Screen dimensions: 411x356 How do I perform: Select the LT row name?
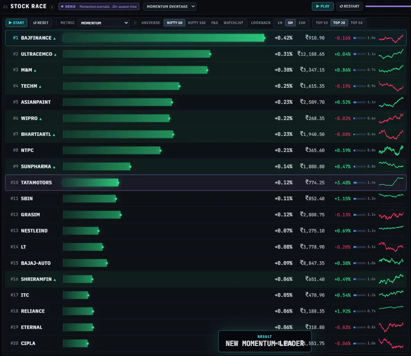(x=23, y=247)
